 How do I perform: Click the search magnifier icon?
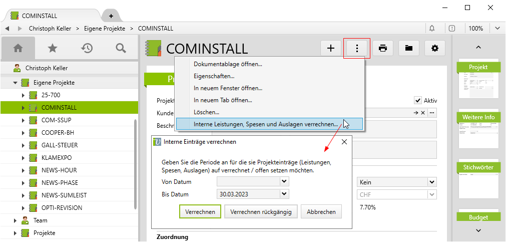click(x=121, y=48)
